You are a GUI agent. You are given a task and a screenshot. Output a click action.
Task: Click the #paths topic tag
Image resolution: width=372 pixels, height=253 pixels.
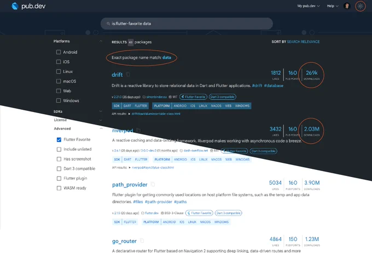coord(181,202)
